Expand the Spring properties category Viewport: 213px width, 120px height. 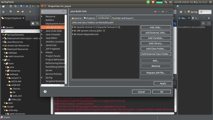click(x=42, y=77)
